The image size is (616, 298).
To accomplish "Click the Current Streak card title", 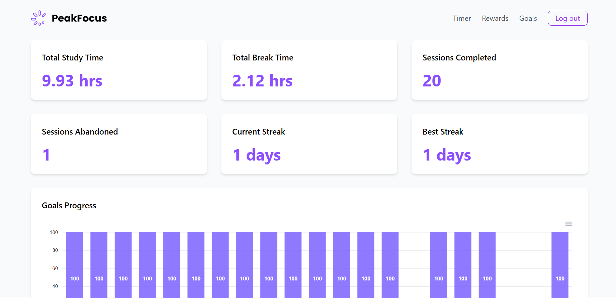I will tap(259, 132).
